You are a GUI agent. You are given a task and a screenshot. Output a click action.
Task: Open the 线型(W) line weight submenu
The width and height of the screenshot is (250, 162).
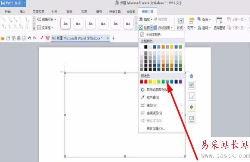point(162,105)
